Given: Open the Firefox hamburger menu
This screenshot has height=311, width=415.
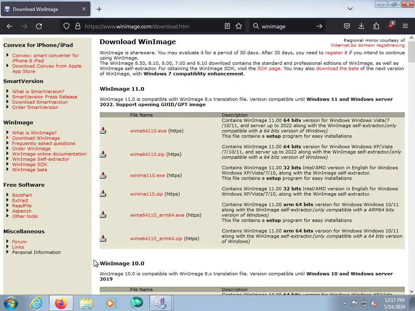Looking at the screenshot, I should click(x=405, y=26).
